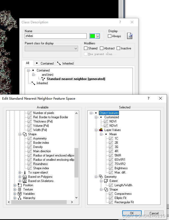Image resolution: width=169 pixels, height=220 pixels.
Task: Click the Length/Width feature icon
Action: click(x=111, y=185)
